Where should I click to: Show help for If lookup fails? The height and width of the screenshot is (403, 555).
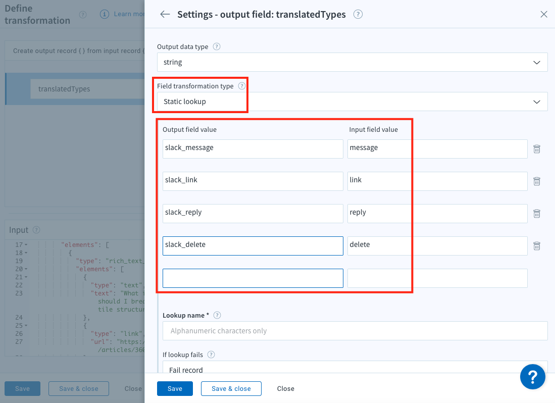(x=211, y=355)
